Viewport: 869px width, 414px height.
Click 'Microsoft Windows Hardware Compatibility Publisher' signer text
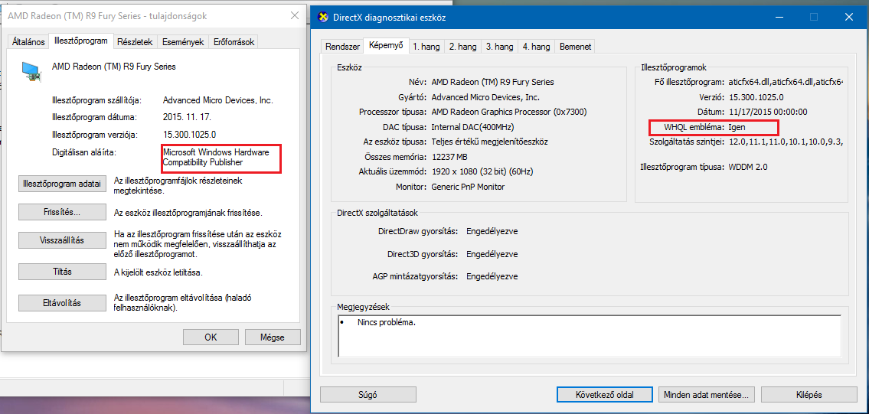(x=216, y=158)
